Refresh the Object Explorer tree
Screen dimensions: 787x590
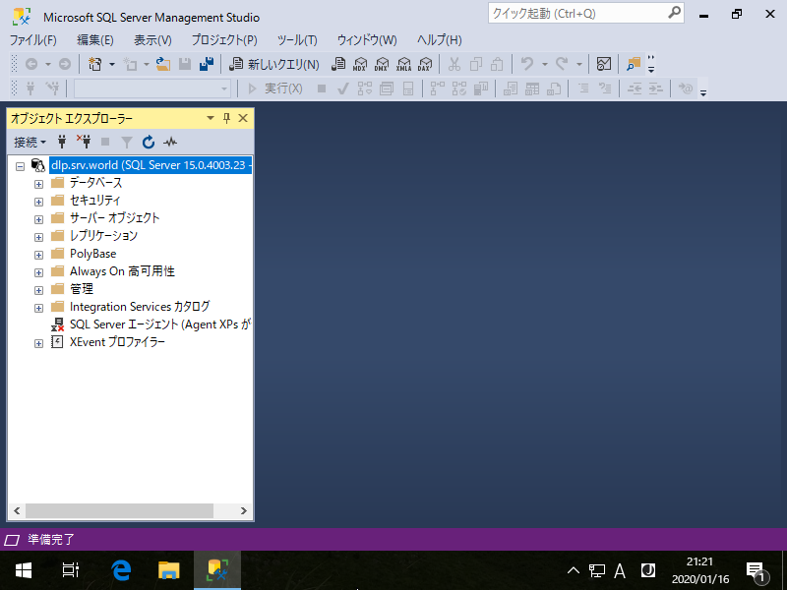coord(149,142)
